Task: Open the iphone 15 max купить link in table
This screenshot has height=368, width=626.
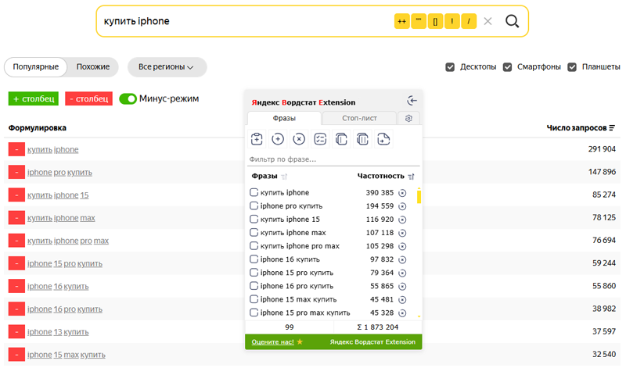Action: [67, 355]
